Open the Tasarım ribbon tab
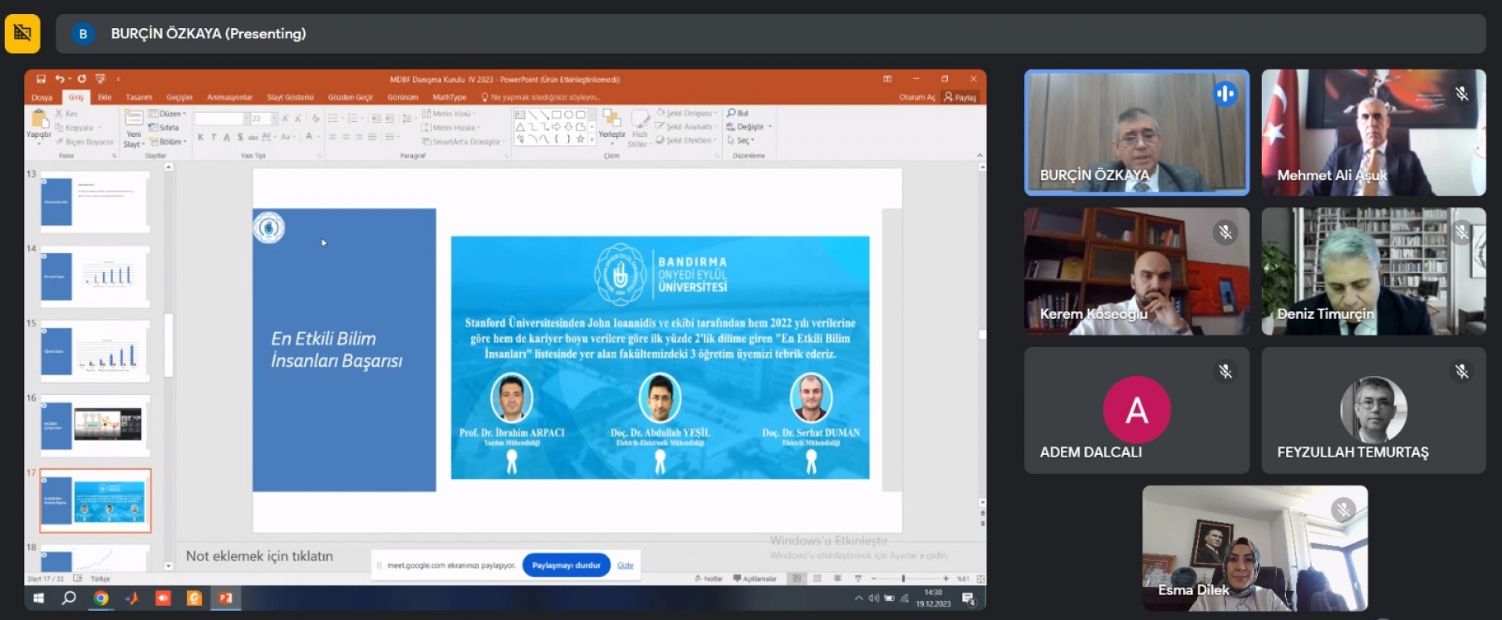The image size is (1502, 620). click(138, 98)
